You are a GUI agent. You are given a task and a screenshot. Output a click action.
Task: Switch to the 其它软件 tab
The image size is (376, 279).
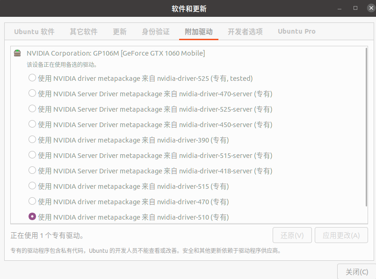(83, 31)
